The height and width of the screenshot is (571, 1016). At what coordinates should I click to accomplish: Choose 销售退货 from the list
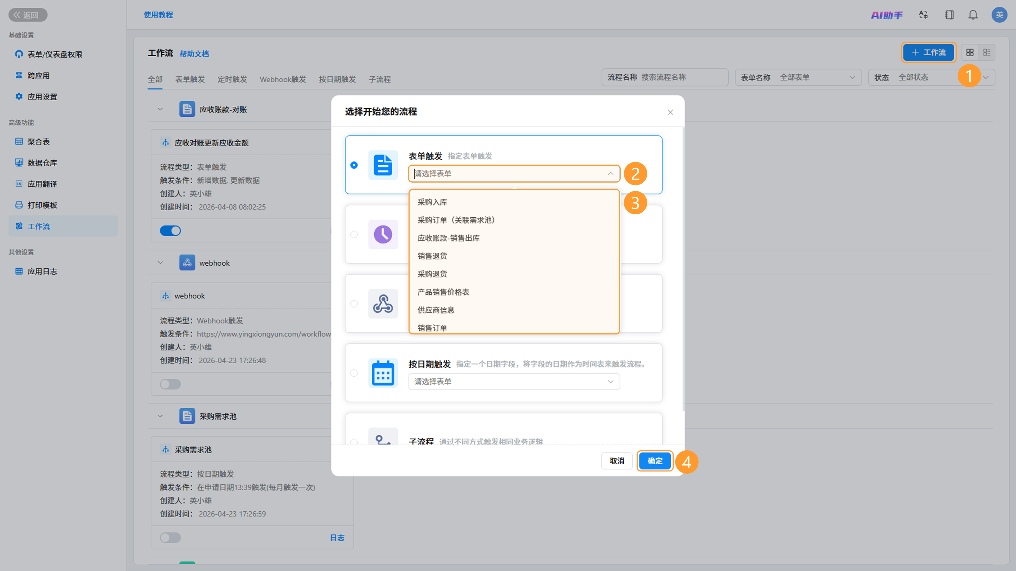tap(514, 256)
